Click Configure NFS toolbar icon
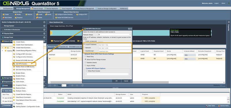The width and height of the screenshot is (231, 108). 77,15
